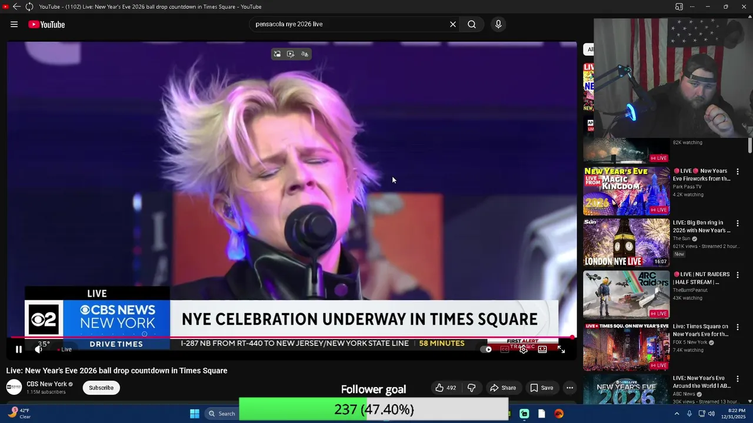The image size is (753, 423).
Task: Toggle closed captions in the player
Action: pyautogui.click(x=505, y=349)
